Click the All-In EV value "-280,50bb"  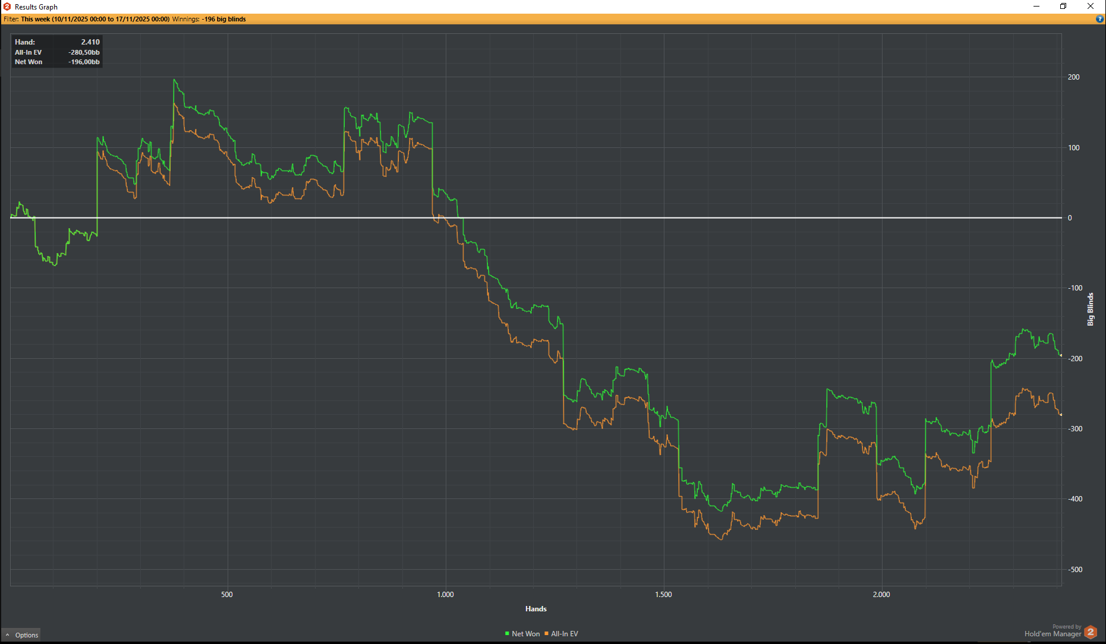point(84,52)
